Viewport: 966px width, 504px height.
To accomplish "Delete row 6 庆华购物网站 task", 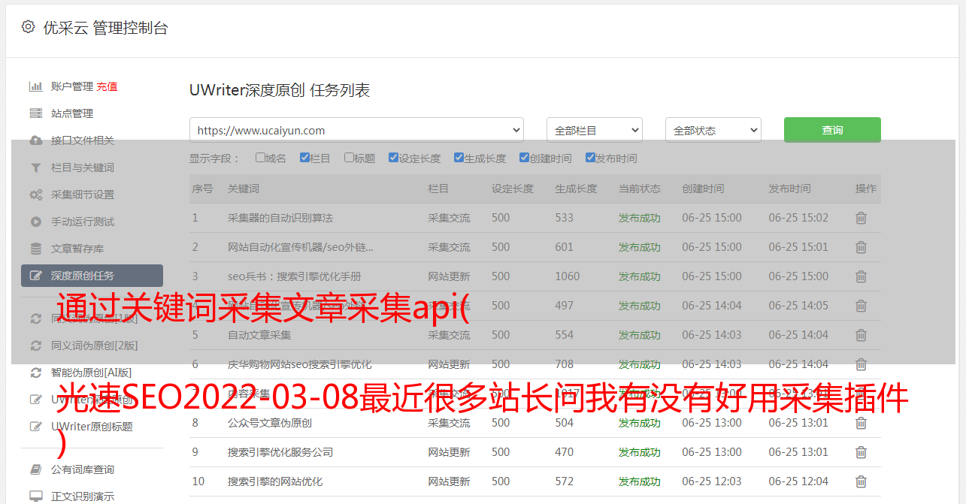I will [x=861, y=364].
